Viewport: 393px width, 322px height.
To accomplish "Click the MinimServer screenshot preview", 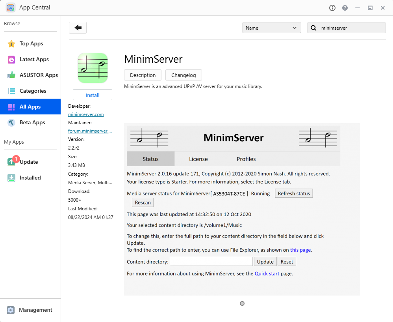I will (x=242, y=209).
